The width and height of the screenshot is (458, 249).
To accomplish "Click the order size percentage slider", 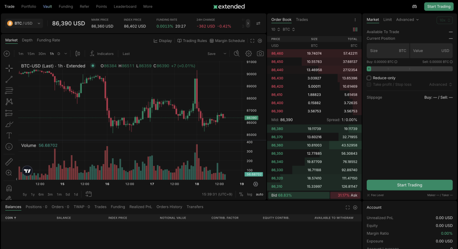I will [x=409, y=69].
